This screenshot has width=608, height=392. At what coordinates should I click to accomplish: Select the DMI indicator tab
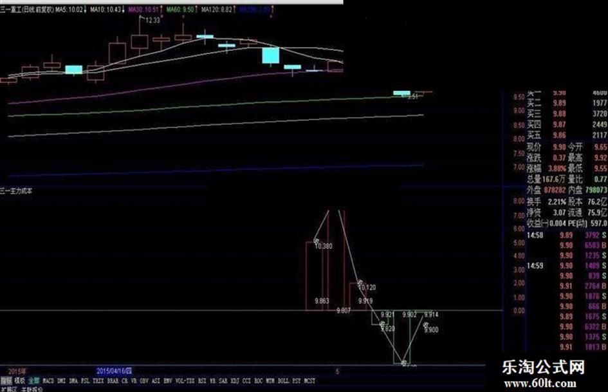pos(61,381)
